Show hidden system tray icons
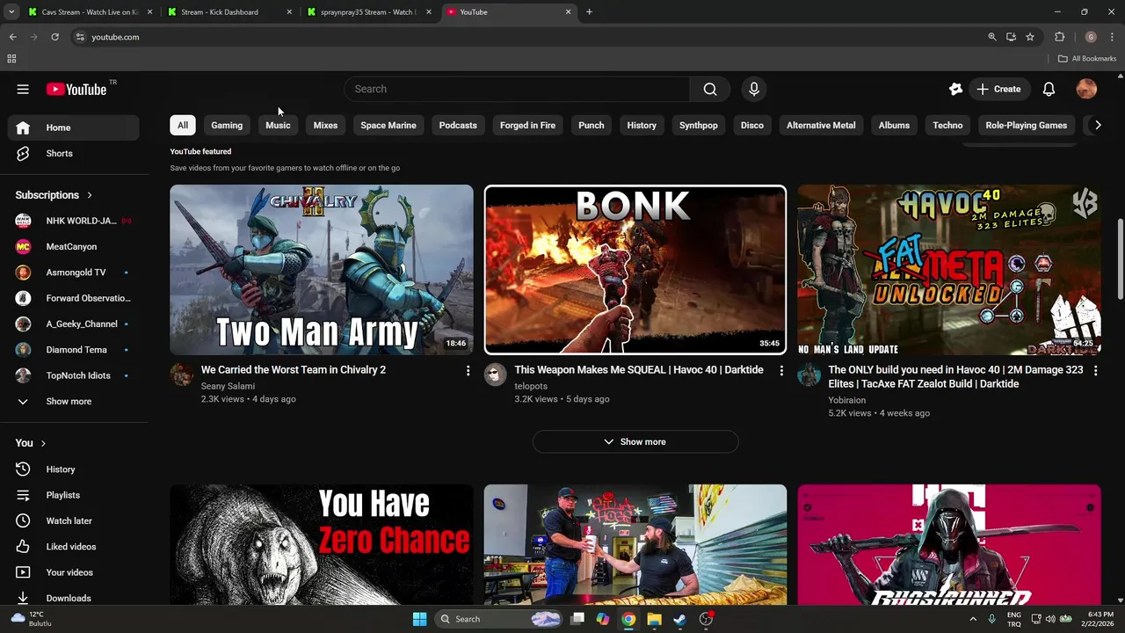Viewport: 1125px width, 633px height. 972,619
